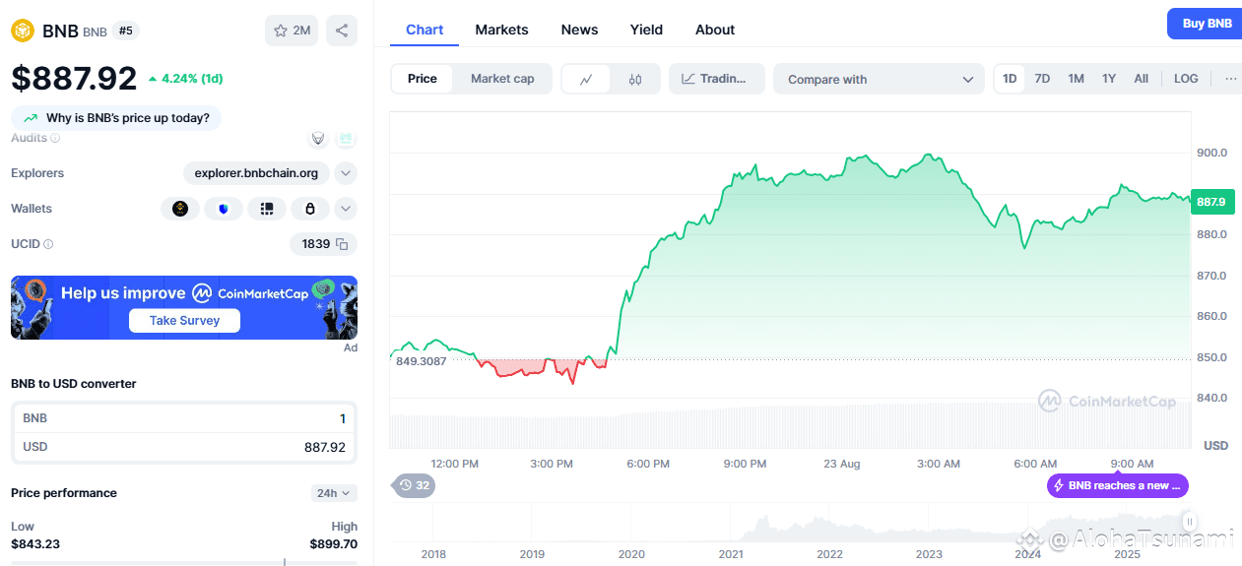Select the 1M time range
The image size is (1242, 566).
1076,79
